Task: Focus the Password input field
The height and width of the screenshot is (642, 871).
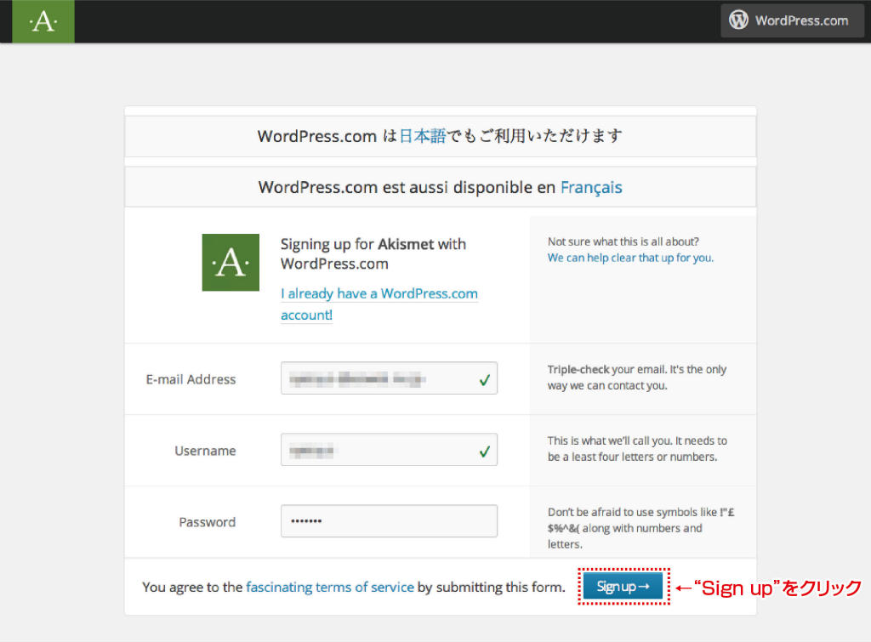Action: (389, 521)
